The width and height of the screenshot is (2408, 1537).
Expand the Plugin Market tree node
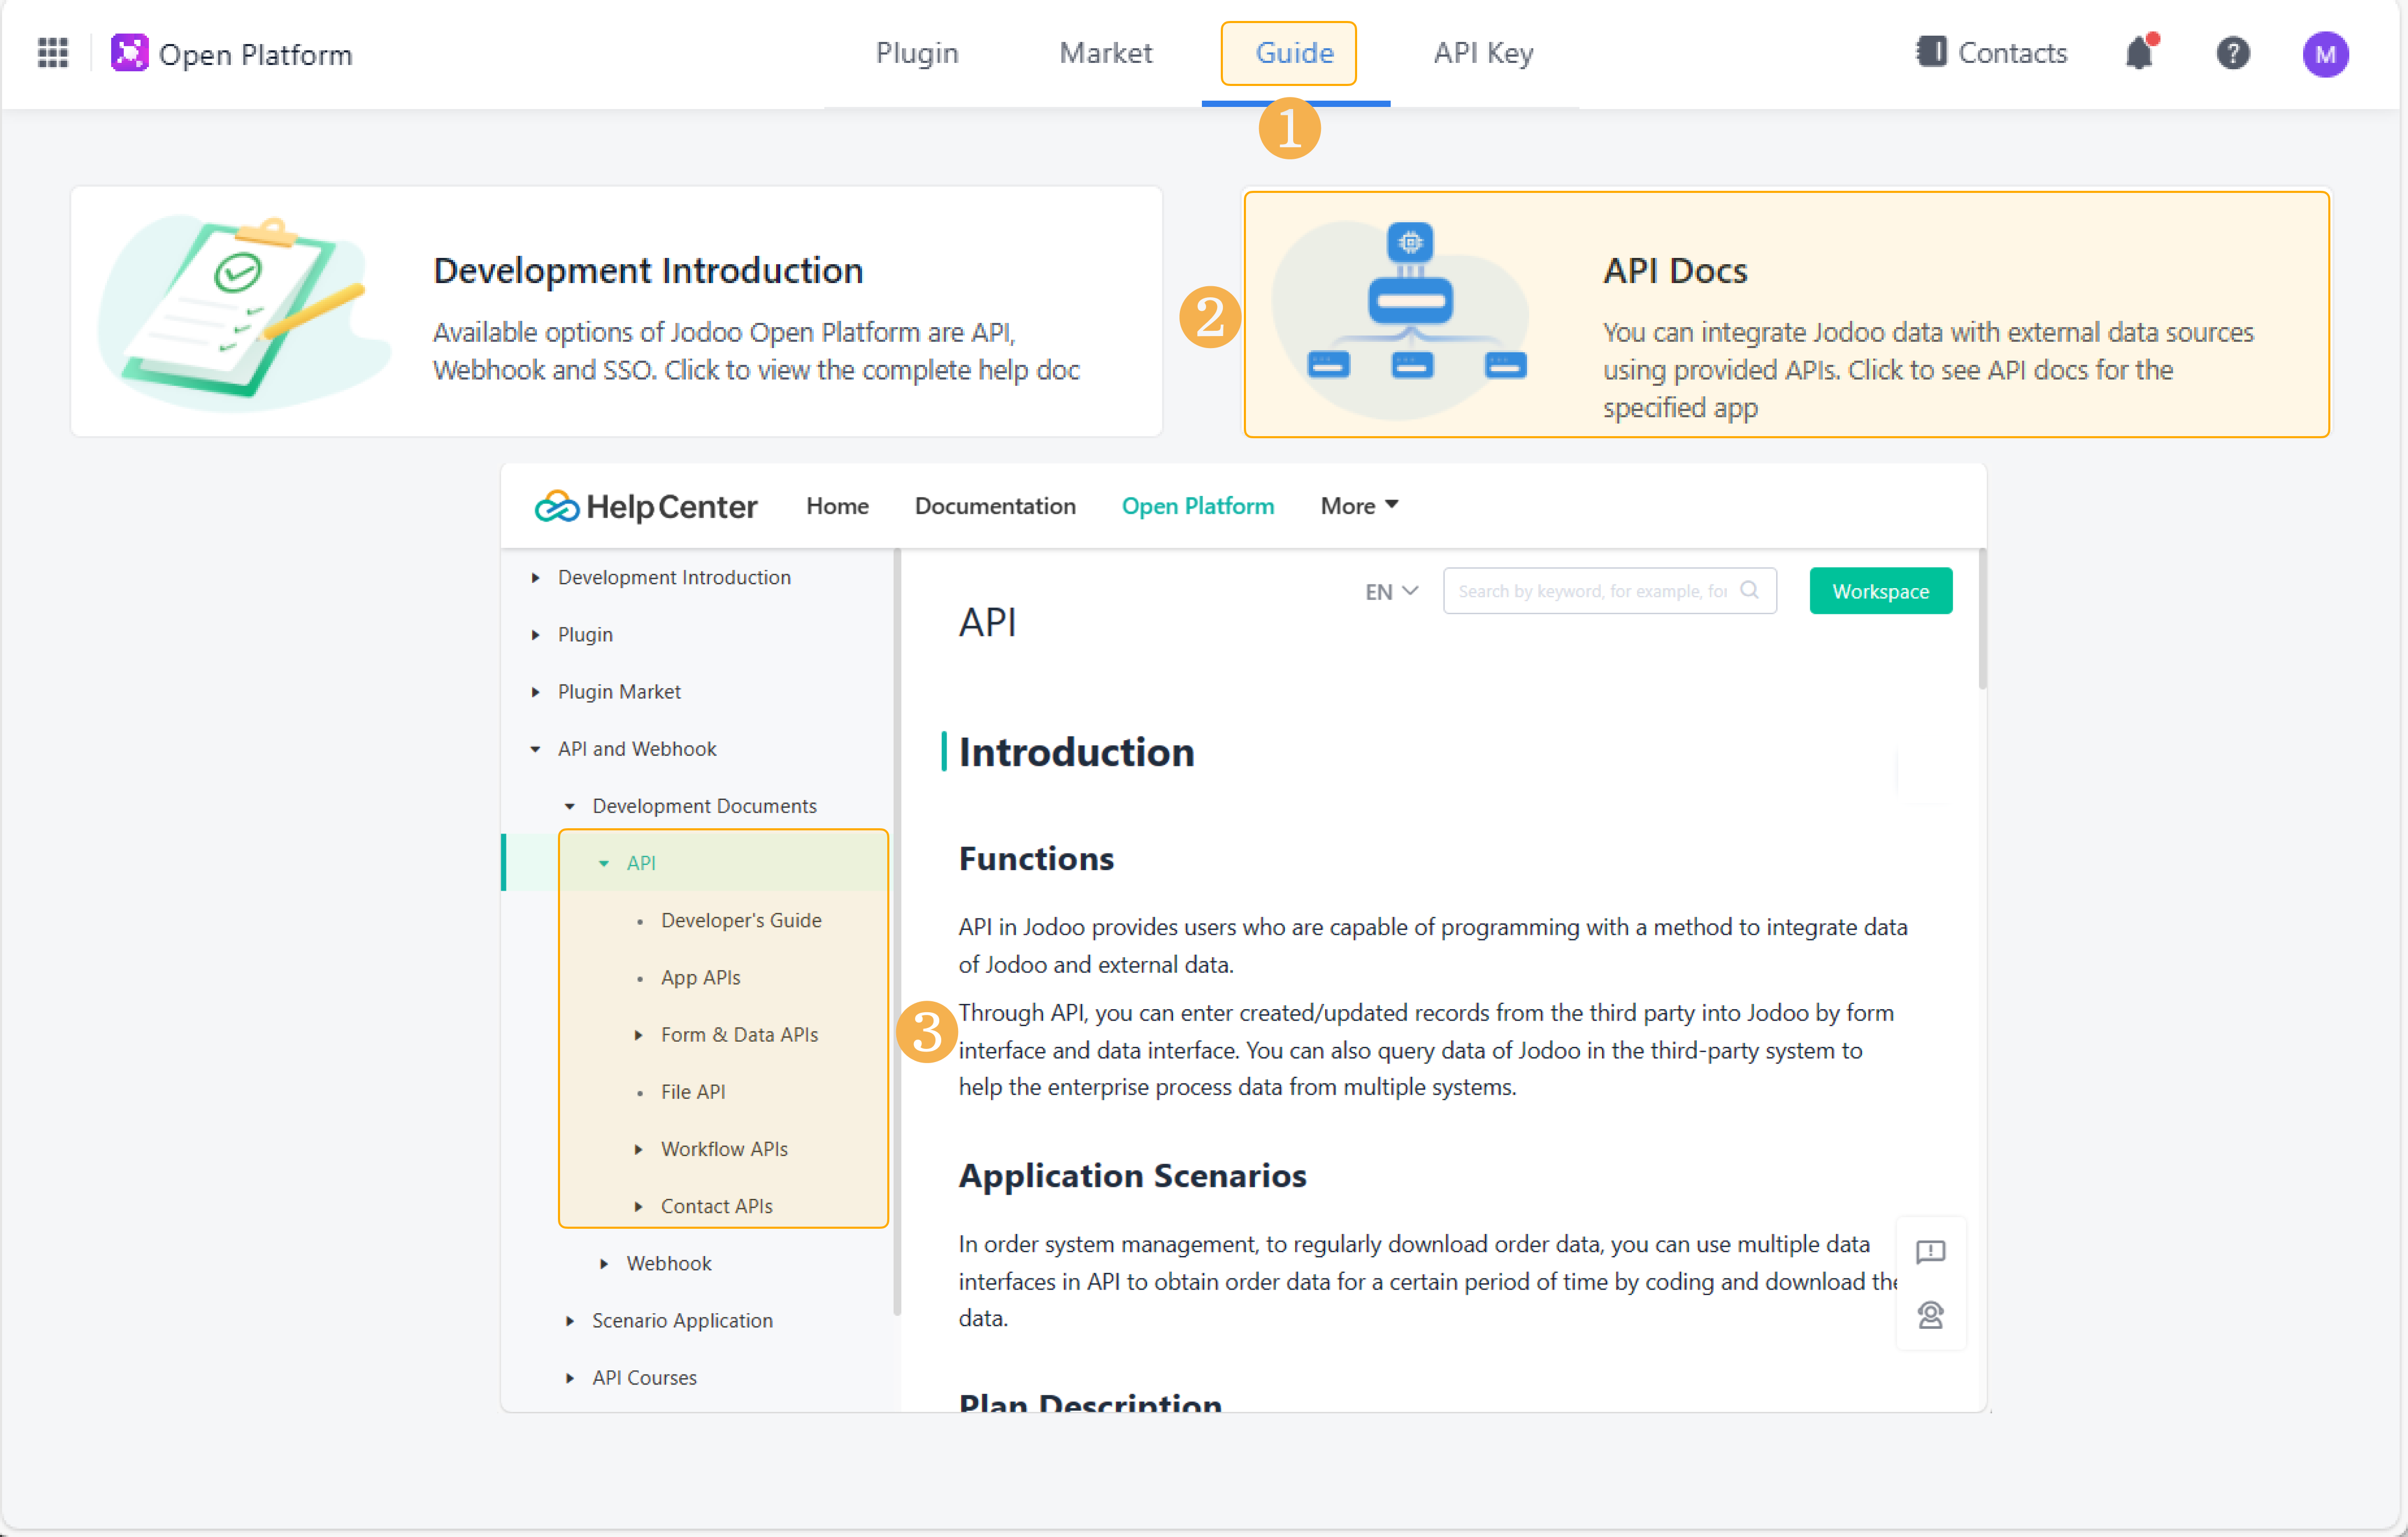pyautogui.click(x=535, y=690)
